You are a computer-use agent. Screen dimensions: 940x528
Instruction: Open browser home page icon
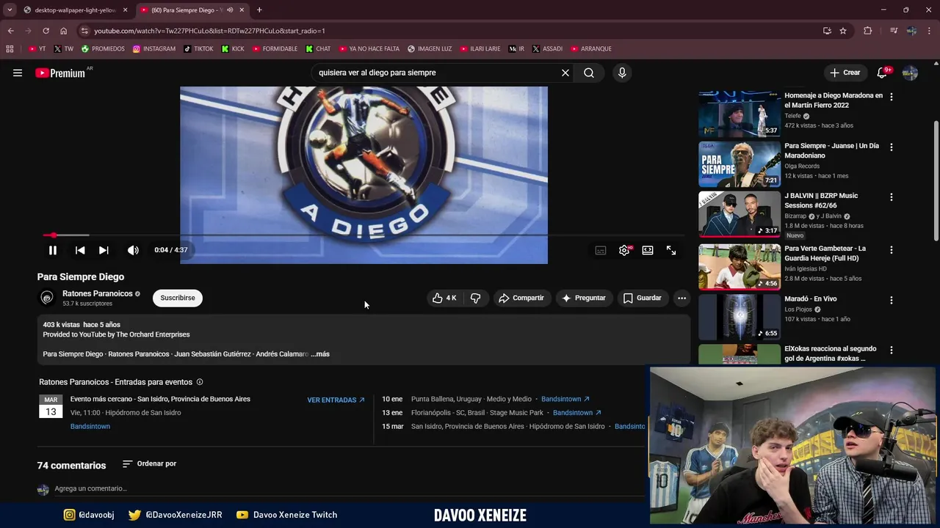(63, 31)
